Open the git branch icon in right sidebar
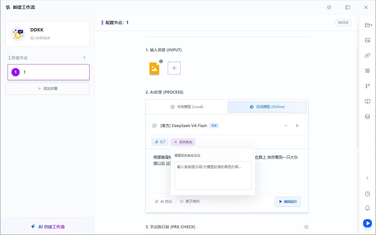The image size is (376, 235). pos(367,86)
